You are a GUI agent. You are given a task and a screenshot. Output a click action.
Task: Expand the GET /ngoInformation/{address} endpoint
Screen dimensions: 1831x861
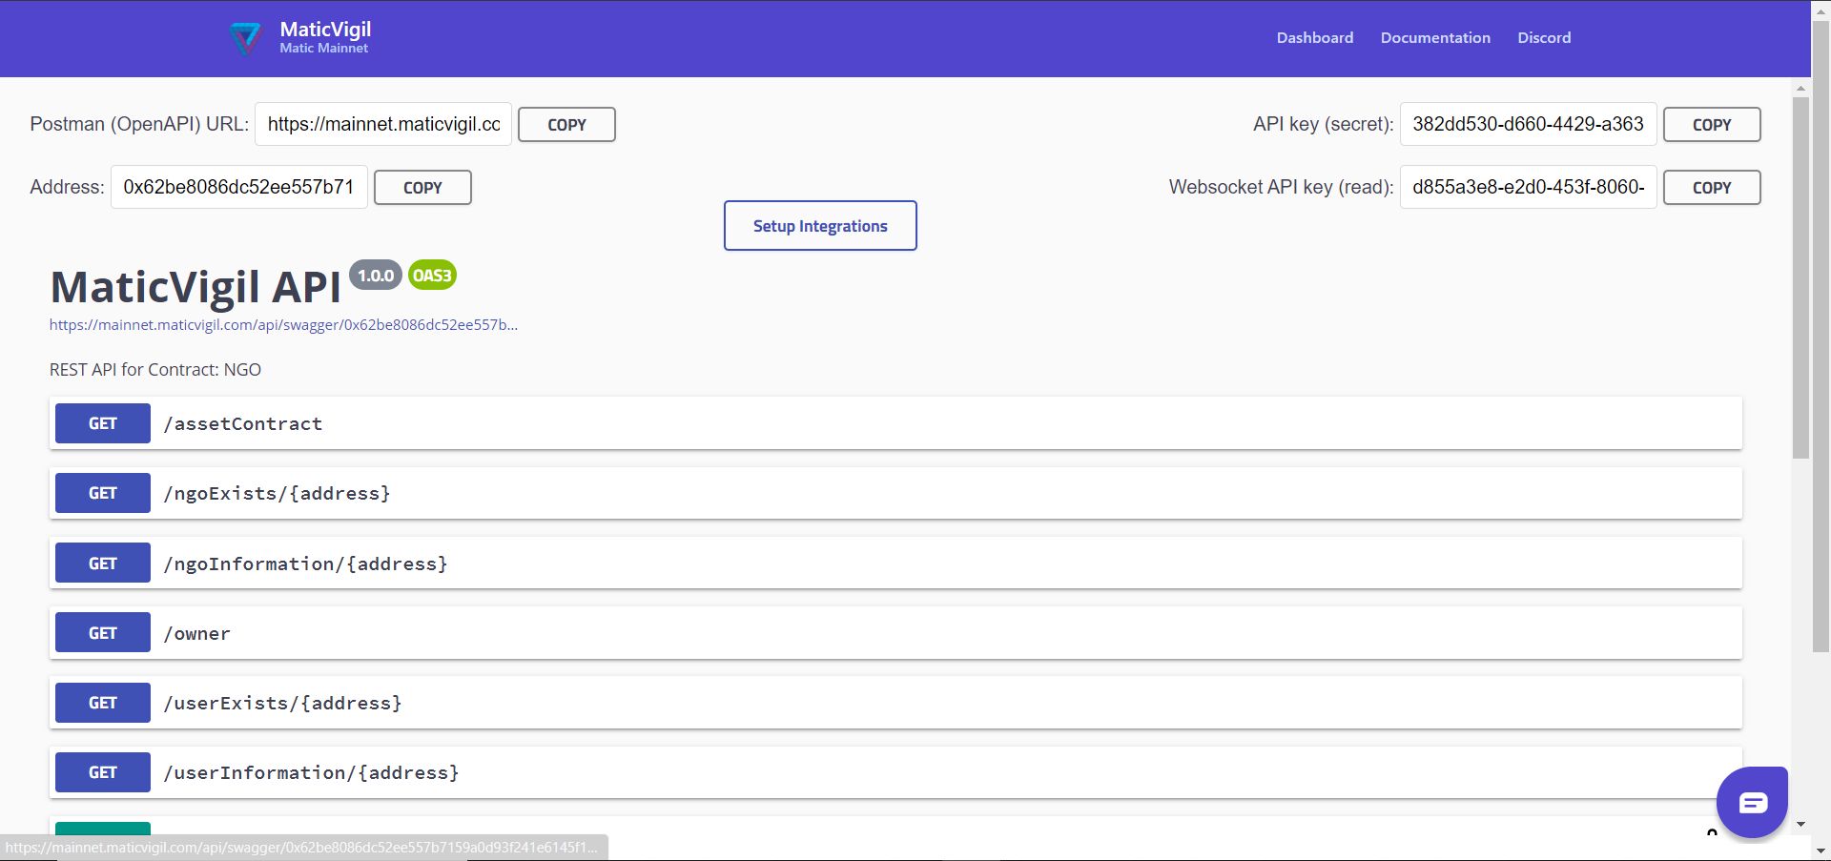[895, 564]
